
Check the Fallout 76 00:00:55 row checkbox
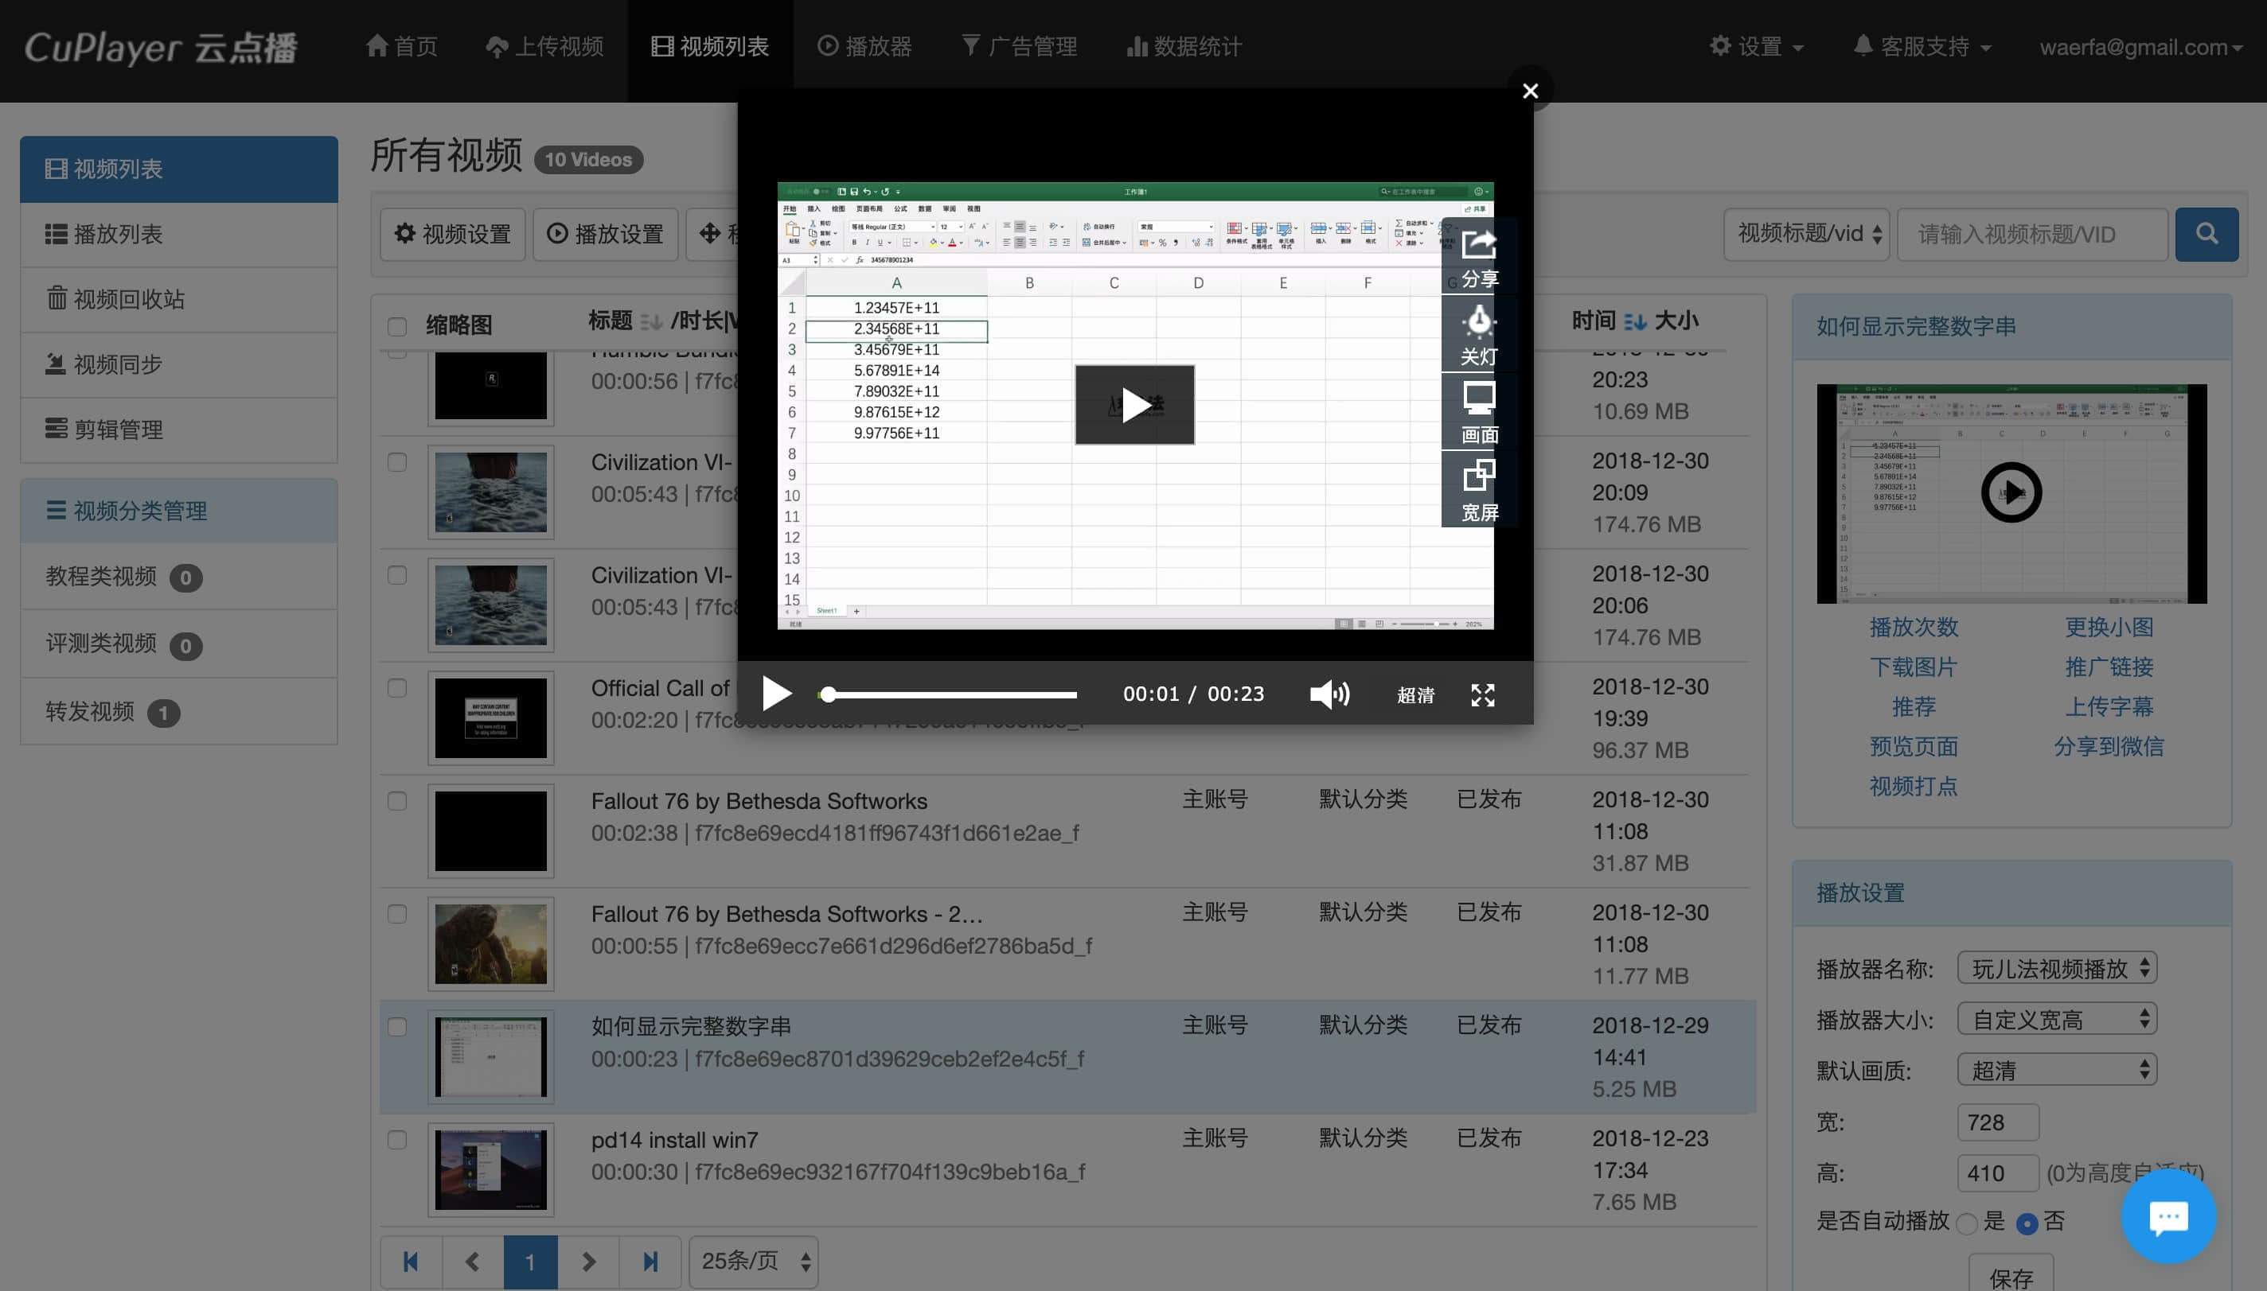pos(396,913)
